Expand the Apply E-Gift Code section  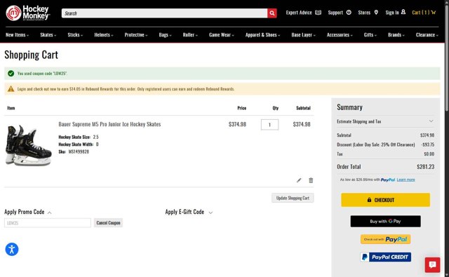[189, 212]
